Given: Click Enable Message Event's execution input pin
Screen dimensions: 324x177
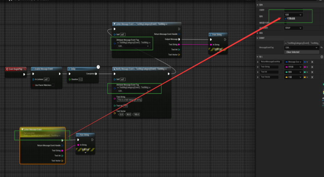Looking at the screenshot, I should tap(33, 74).
